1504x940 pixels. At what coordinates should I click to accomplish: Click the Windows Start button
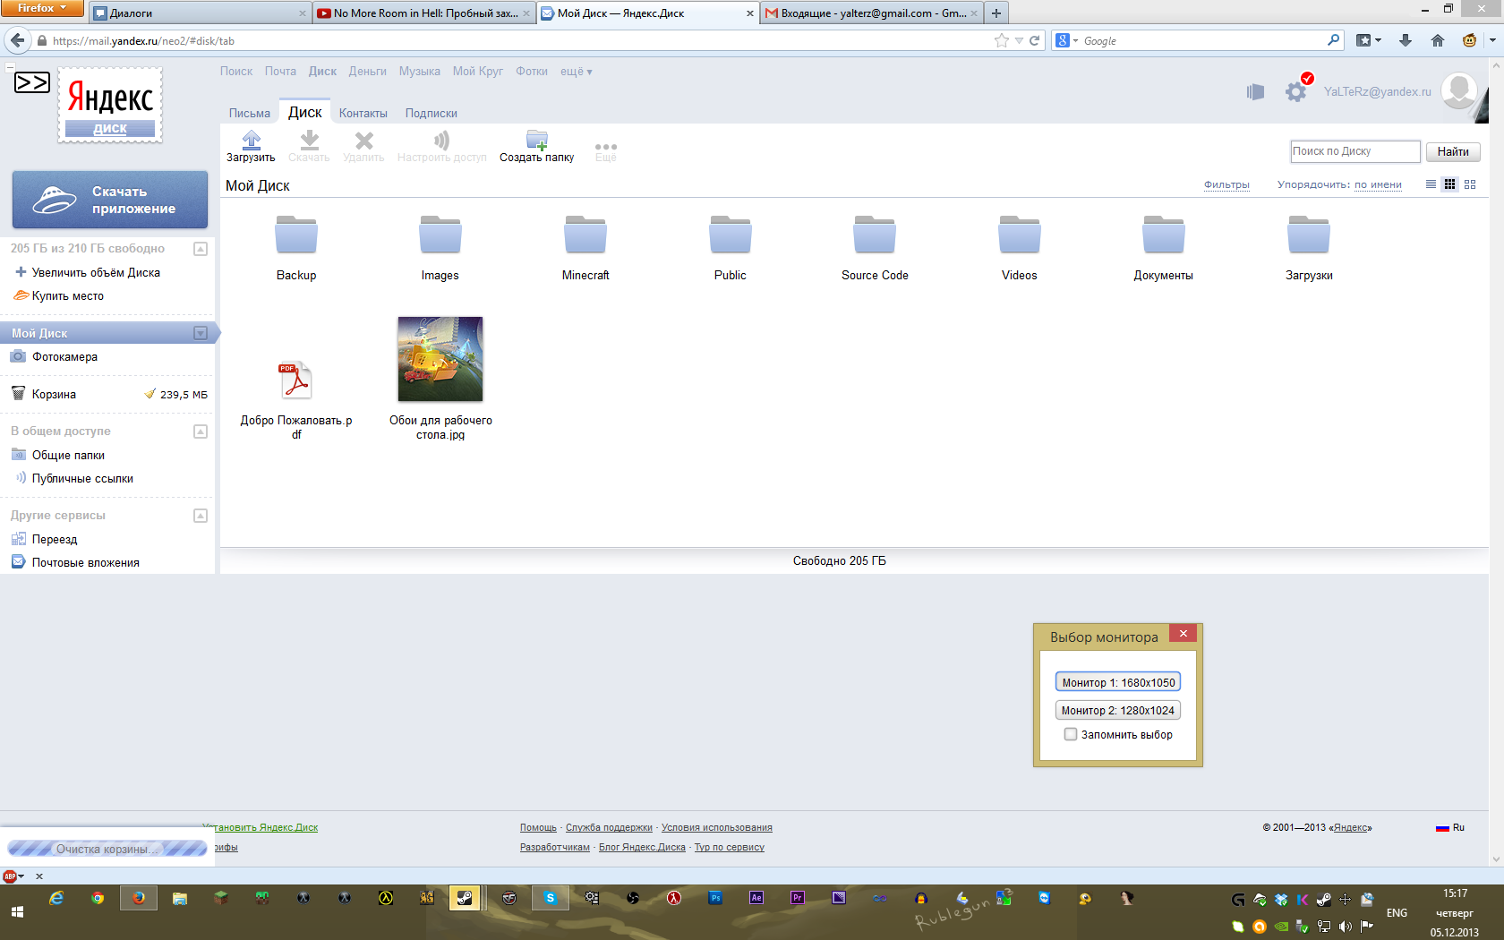17,912
